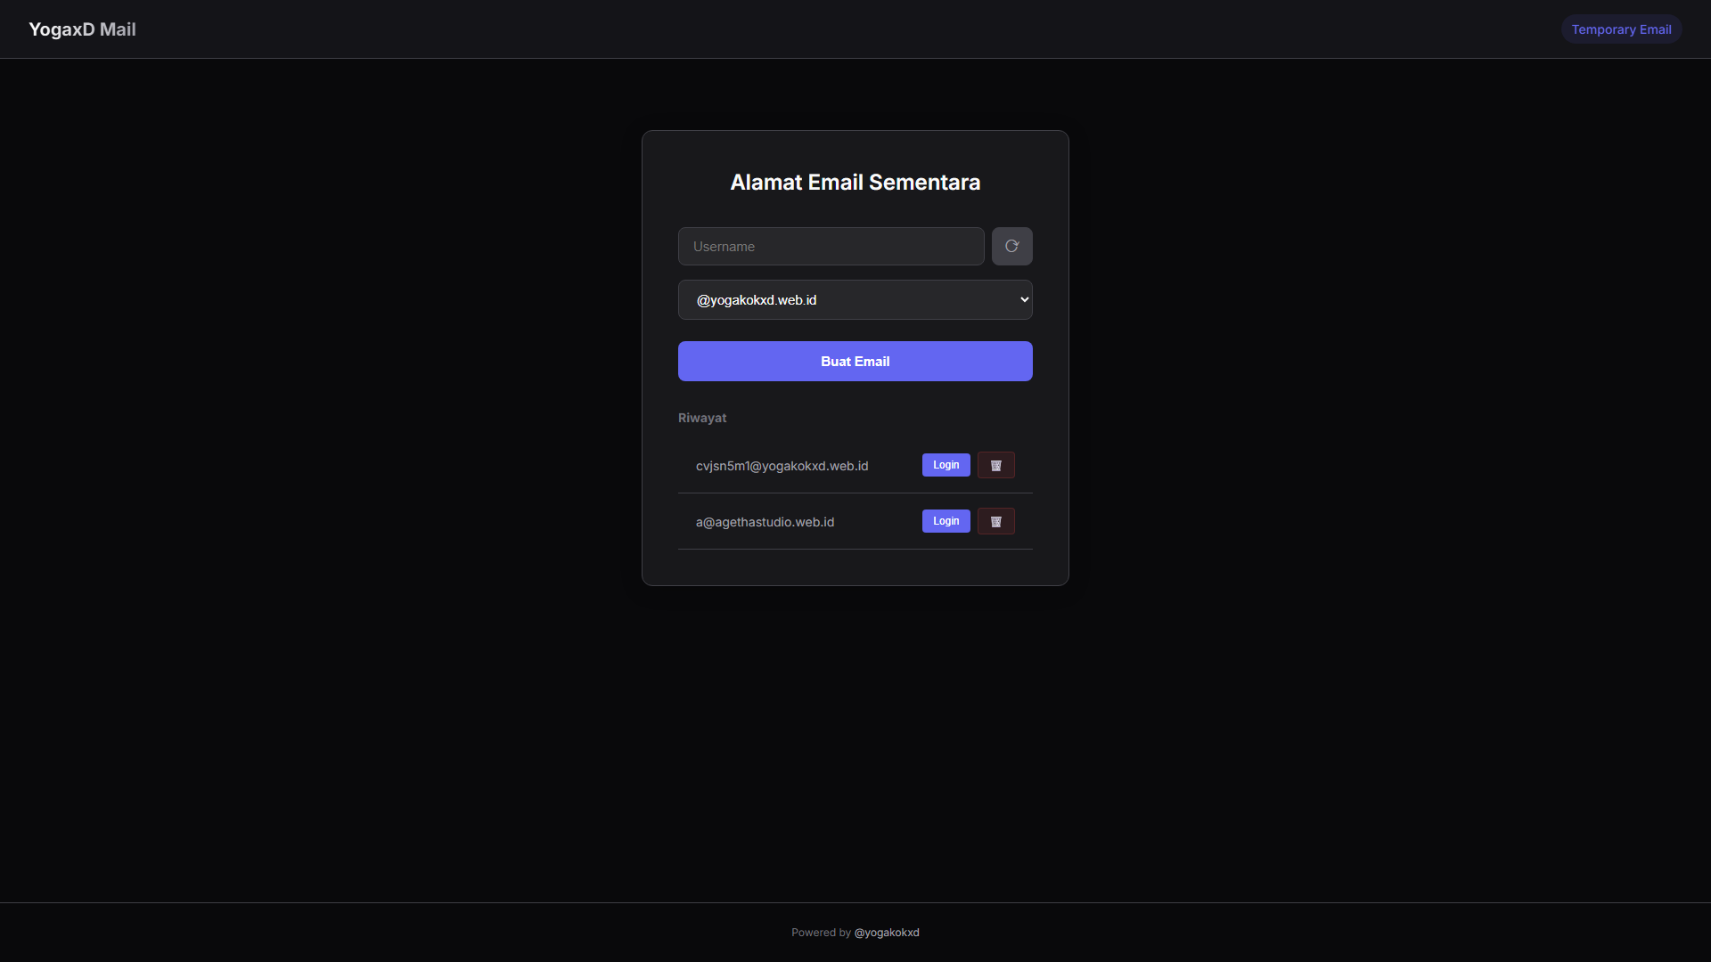
Task: Open the Temporary Email nav item
Action: pos(1621,29)
